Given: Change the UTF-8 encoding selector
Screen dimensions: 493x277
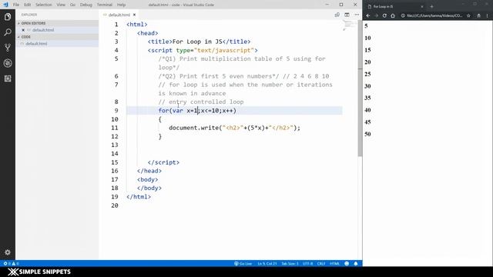Looking at the screenshot, I should point(307,263).
